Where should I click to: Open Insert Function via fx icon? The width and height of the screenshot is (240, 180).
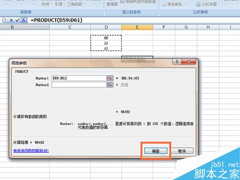pyautogui.click(x=24, y=20)
